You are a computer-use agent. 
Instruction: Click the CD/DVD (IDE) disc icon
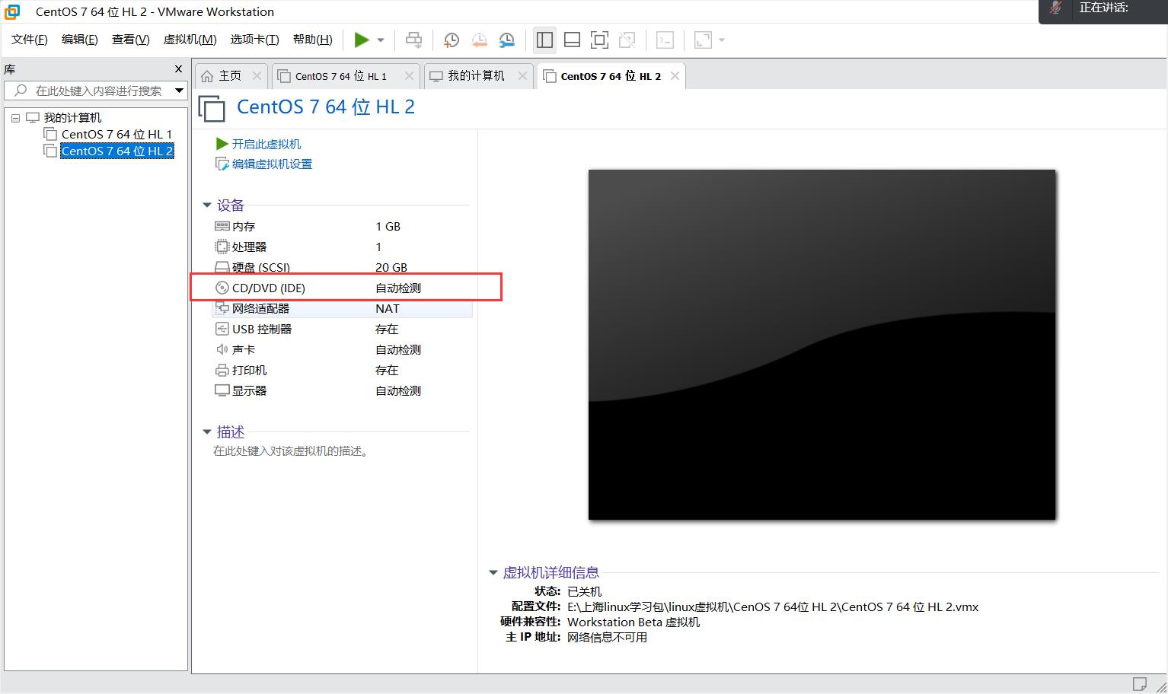(x=222, y=288)
